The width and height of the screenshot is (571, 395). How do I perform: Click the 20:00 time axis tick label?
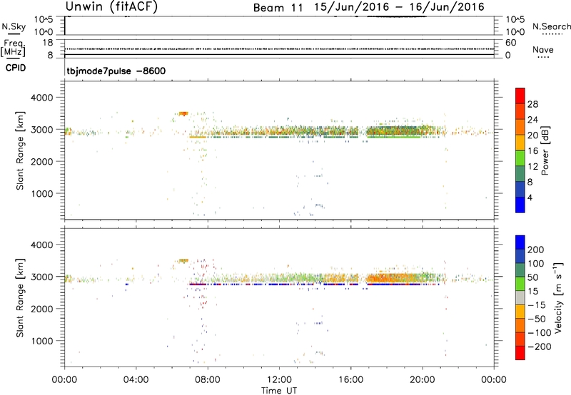tap(423, 380)
